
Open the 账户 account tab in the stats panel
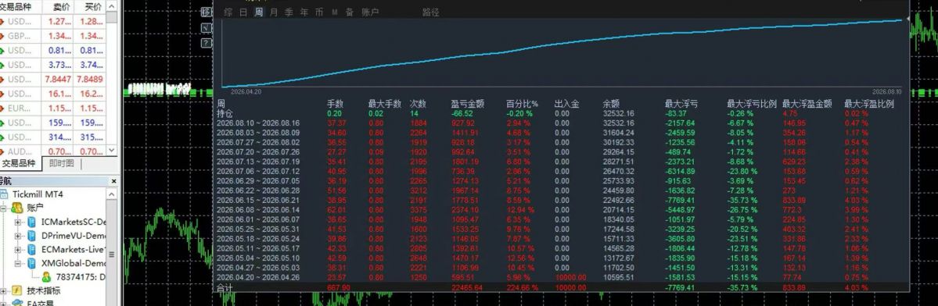[x=370, y=12]
